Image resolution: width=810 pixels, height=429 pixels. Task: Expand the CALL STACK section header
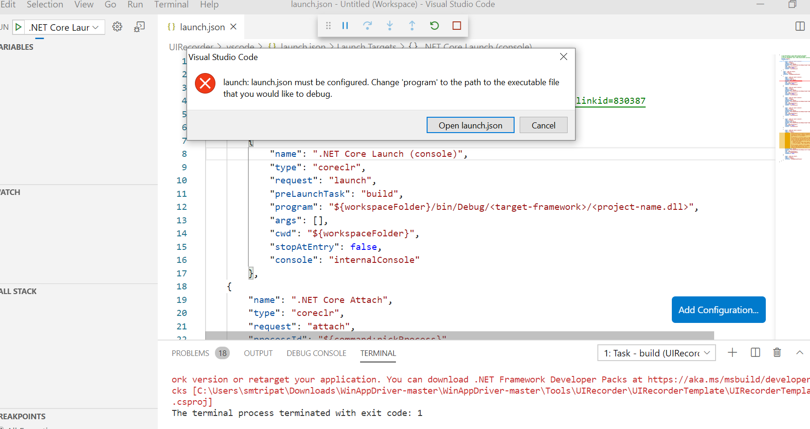pos(18,291)
